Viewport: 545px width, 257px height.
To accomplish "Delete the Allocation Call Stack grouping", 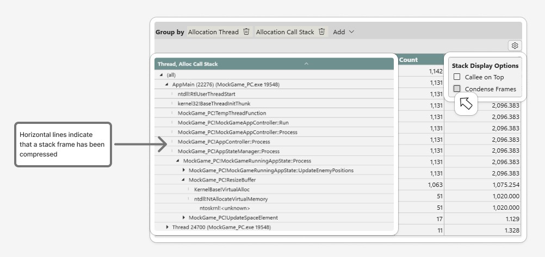I will 322,32.
